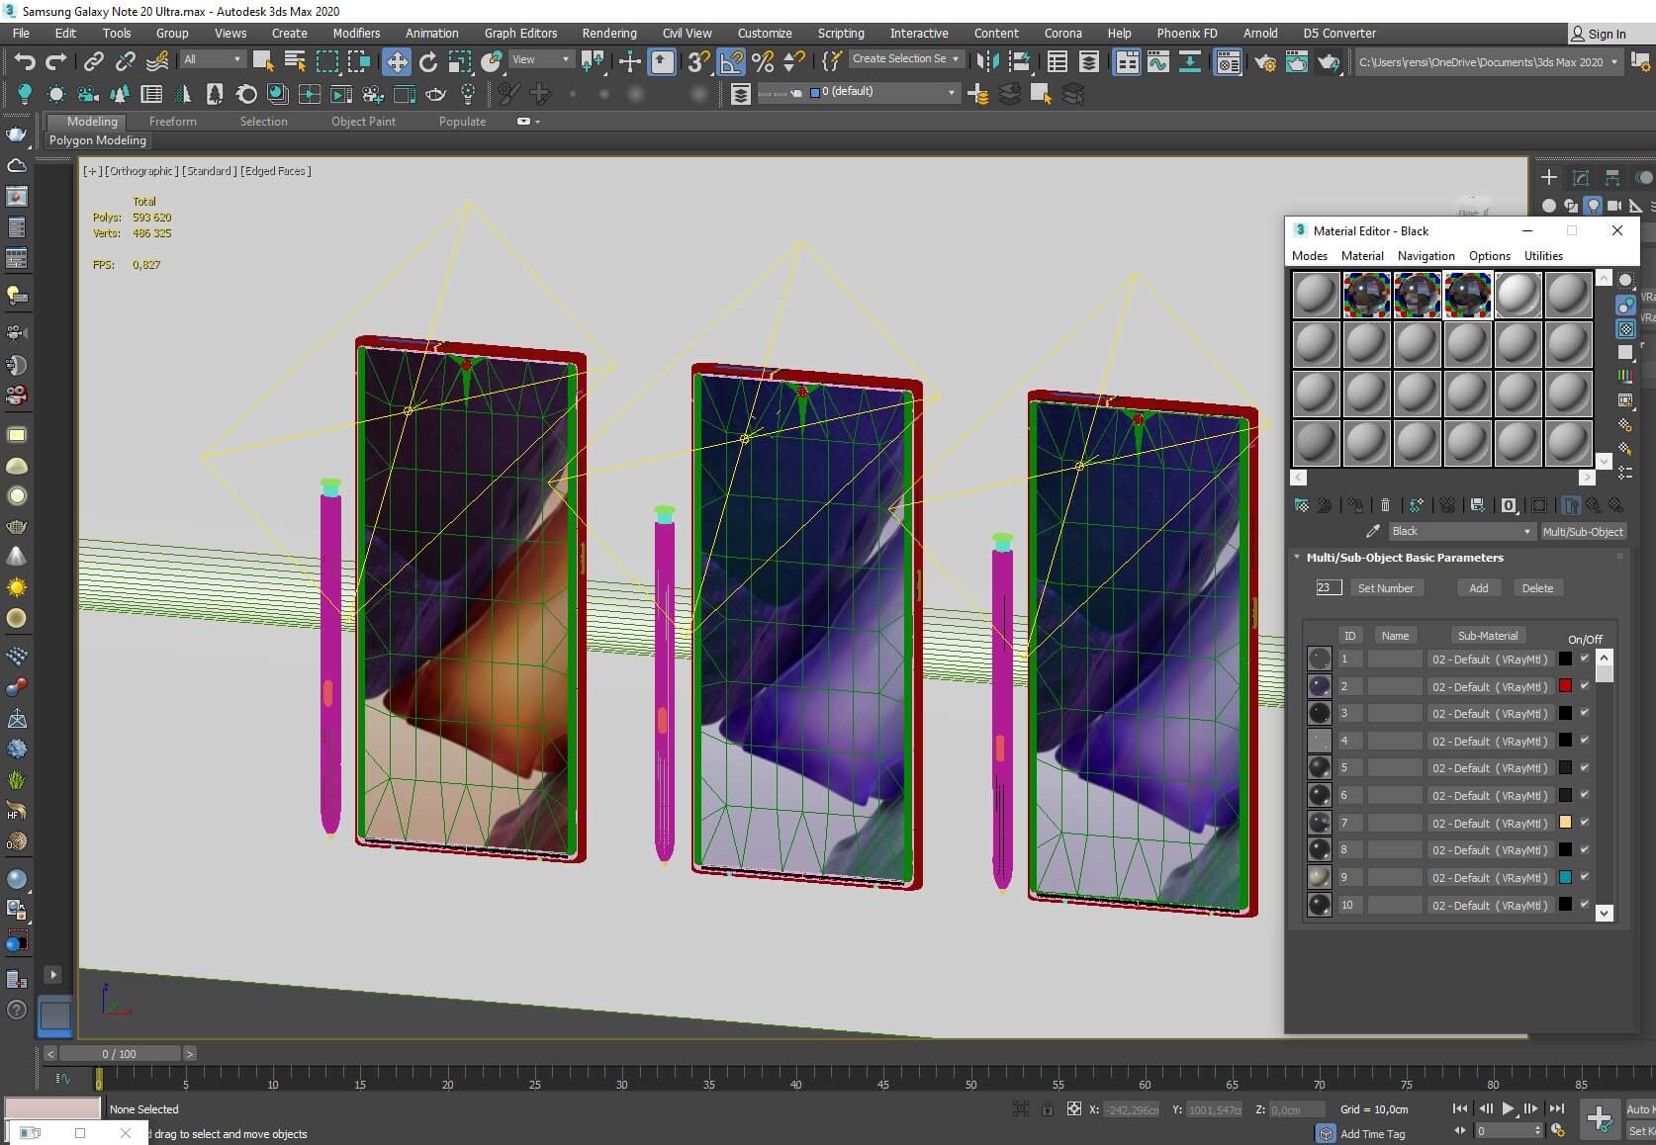Open the Graph Editors menu

[x=520, y=33]
